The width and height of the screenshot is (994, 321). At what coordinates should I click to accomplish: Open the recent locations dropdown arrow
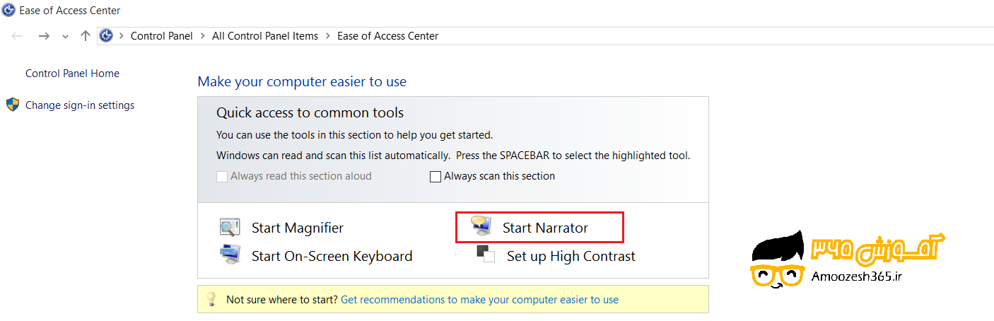[x=65, y=37]
